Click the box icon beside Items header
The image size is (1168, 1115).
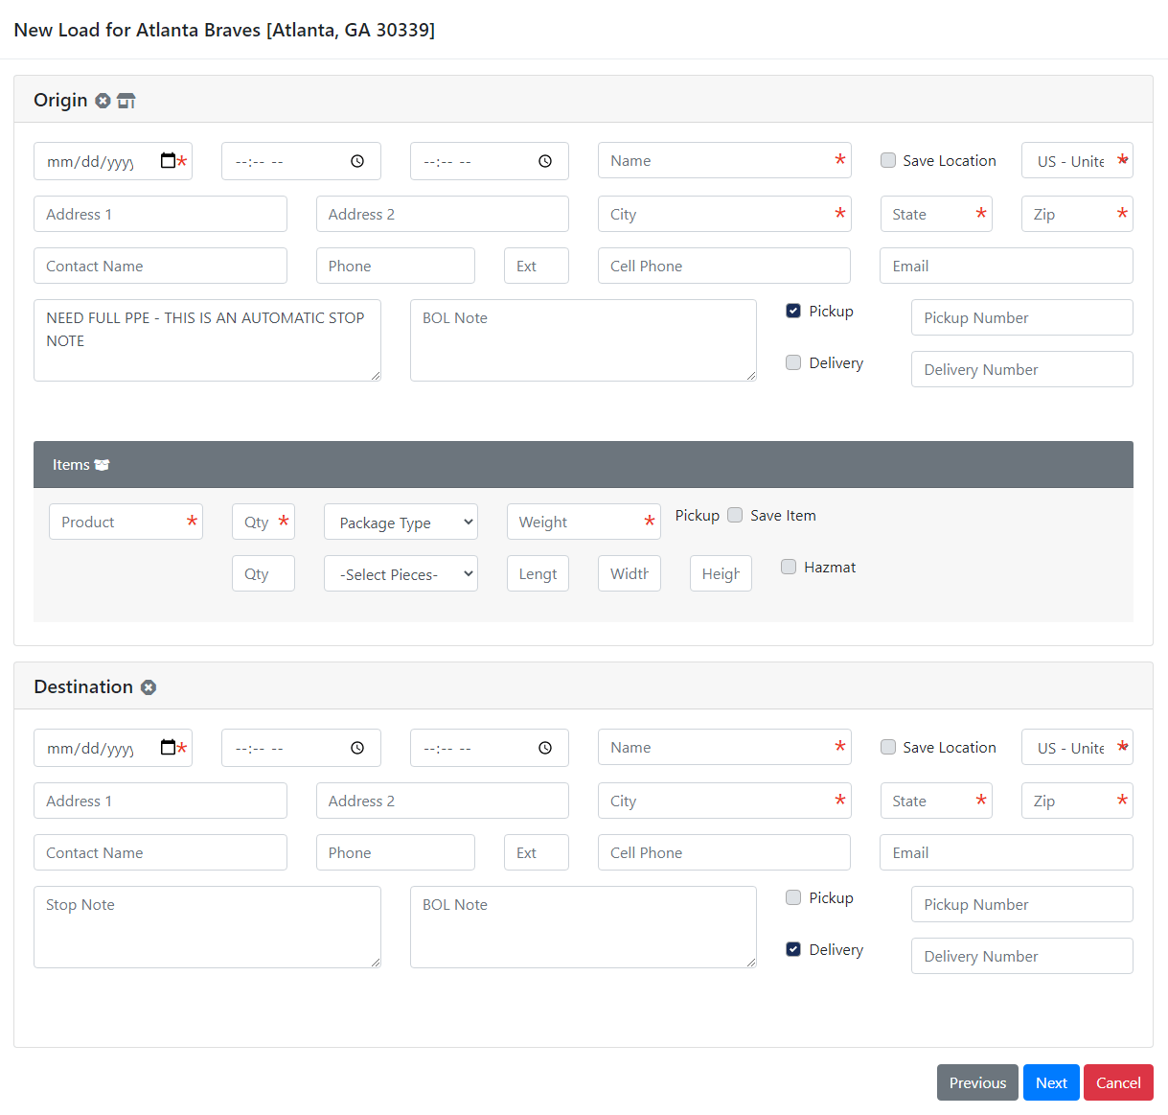tap(103, 465)
